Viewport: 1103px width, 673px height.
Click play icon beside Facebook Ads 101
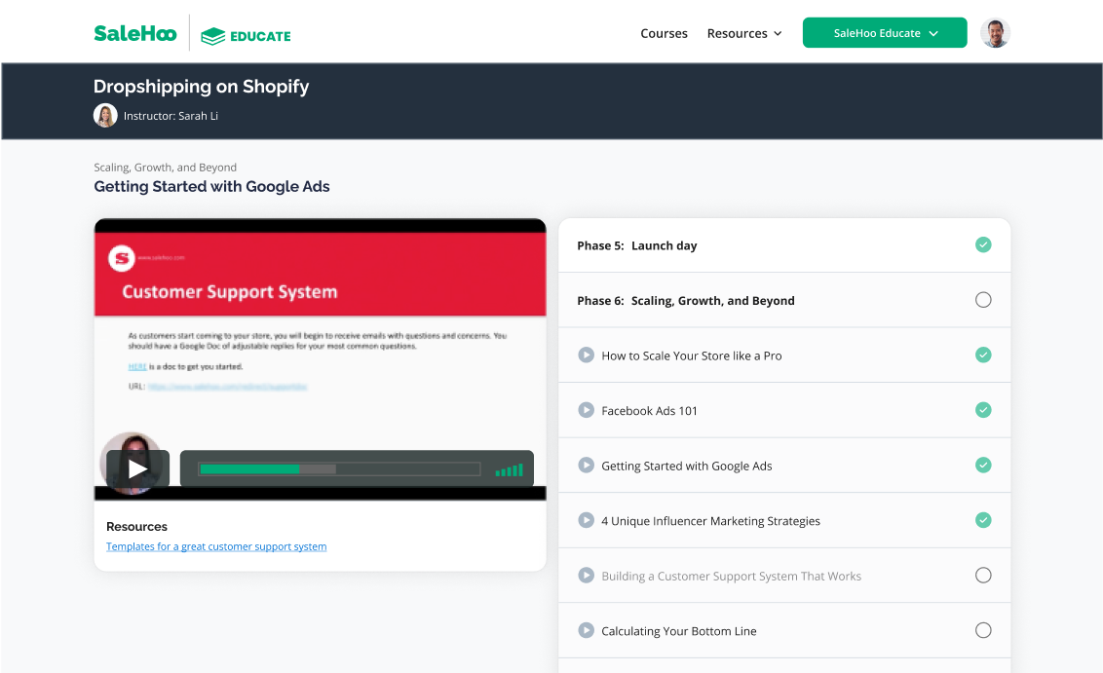click(x=586, y=410)
